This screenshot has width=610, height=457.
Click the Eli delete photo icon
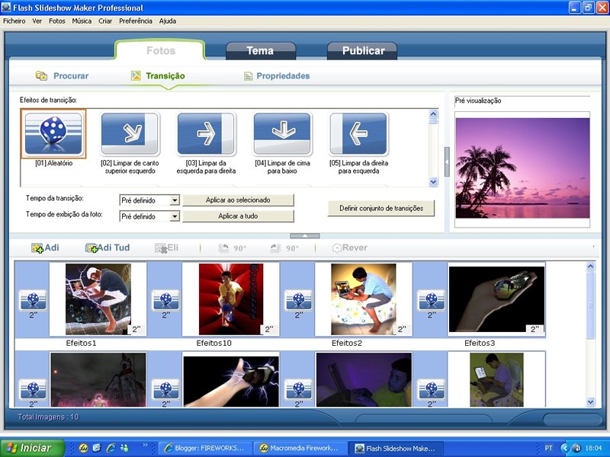pos(161,248)
